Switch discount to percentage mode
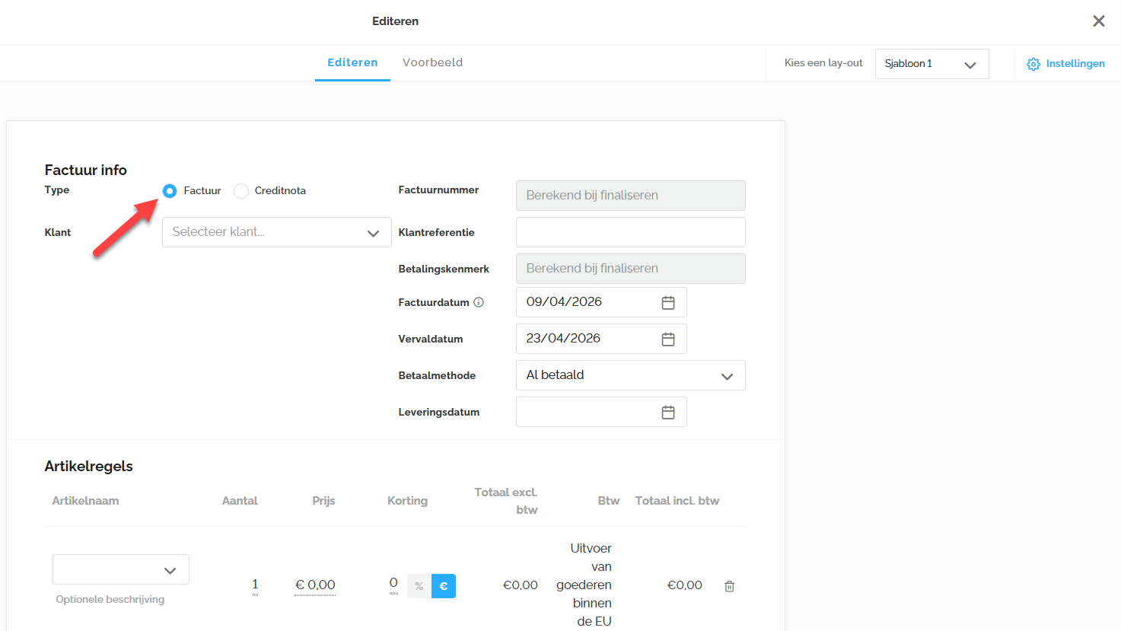This screenshot has height=631, width=1121. [x=419, y=586]
